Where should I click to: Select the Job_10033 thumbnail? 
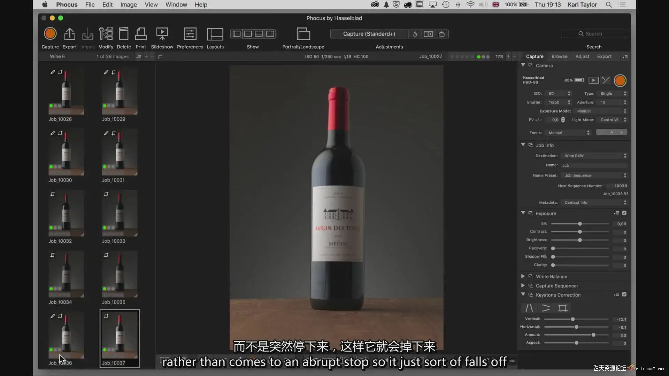point(120,213)
